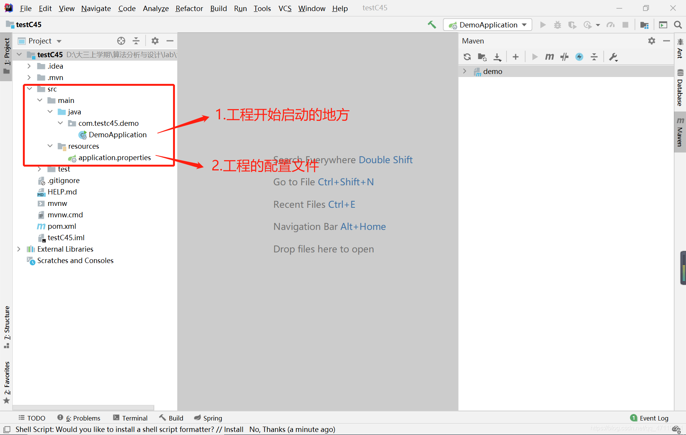Open the Build menu
Screen dimensions: 686x435
coord(218,8)
